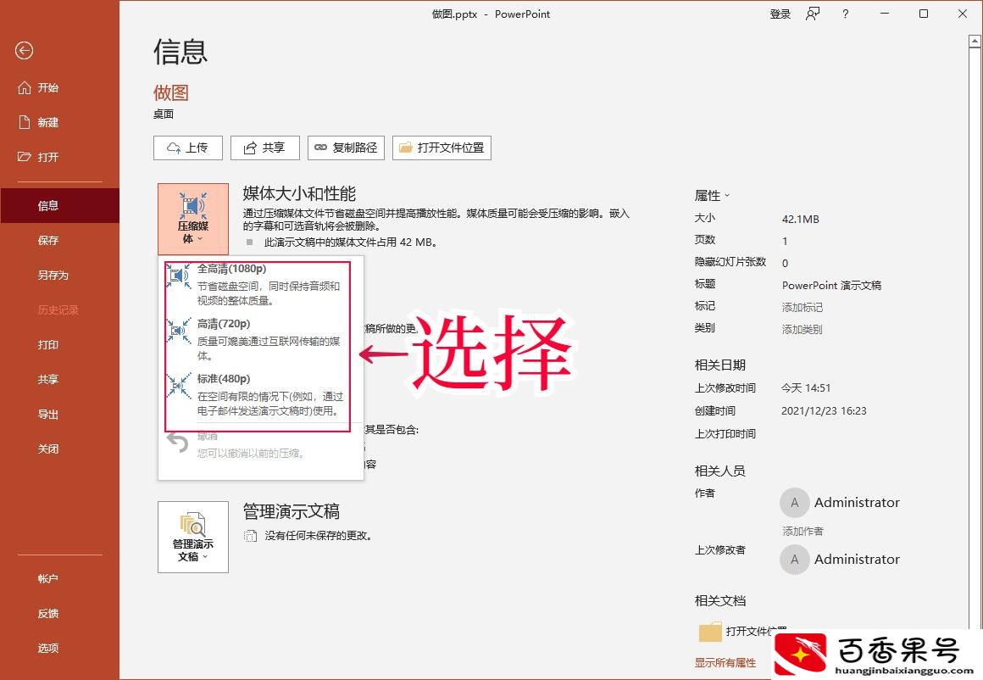Click the 桌面 location text
This screenshot has height=680, width=983.
click(x=164, y=114)
